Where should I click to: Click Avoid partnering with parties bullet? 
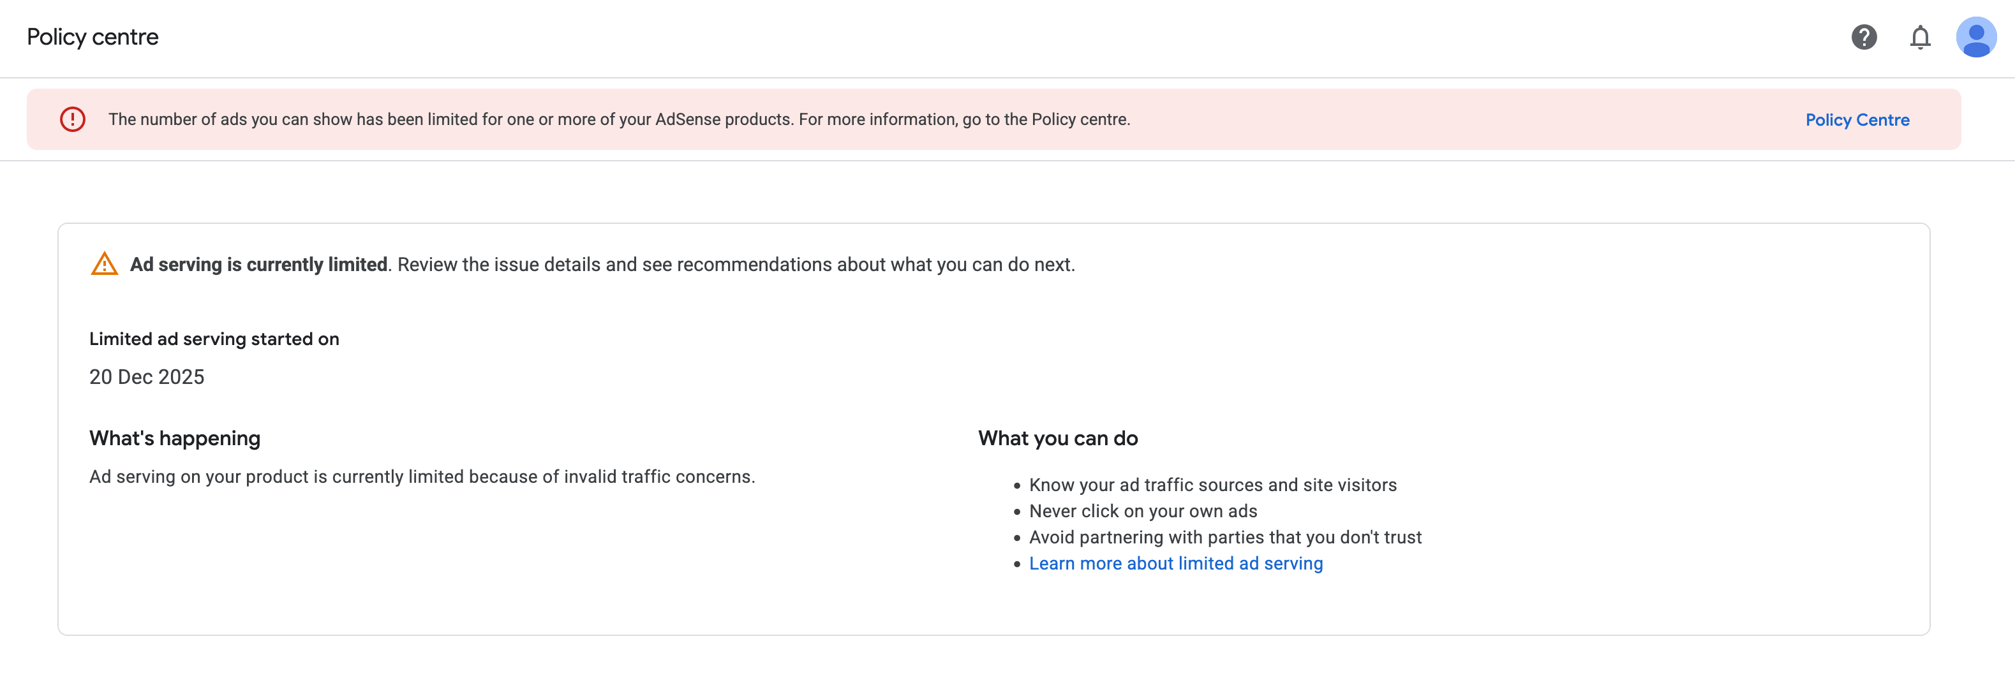pyautogui.click(x=1225, y=537)
